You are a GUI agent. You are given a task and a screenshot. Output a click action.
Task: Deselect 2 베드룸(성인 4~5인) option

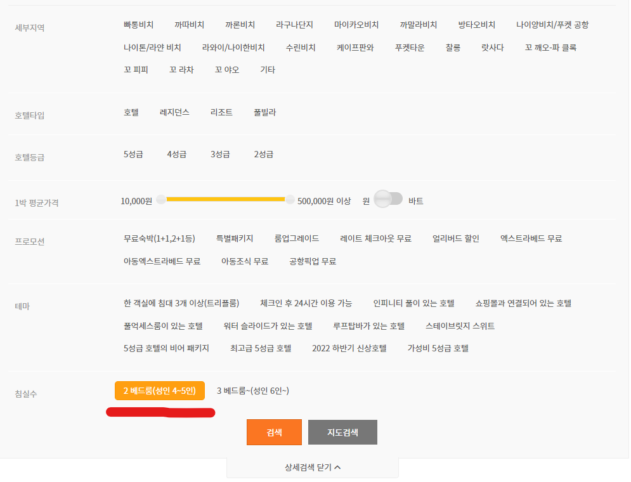tap(160, 391)
